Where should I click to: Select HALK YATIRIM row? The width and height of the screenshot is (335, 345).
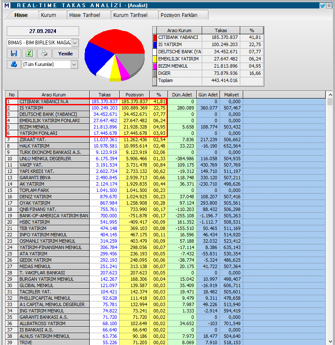pyautogui.click(x=165, y=146)
